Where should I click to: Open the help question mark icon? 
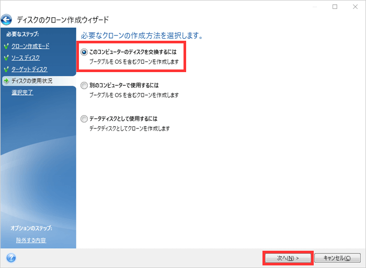coord(11,258)
